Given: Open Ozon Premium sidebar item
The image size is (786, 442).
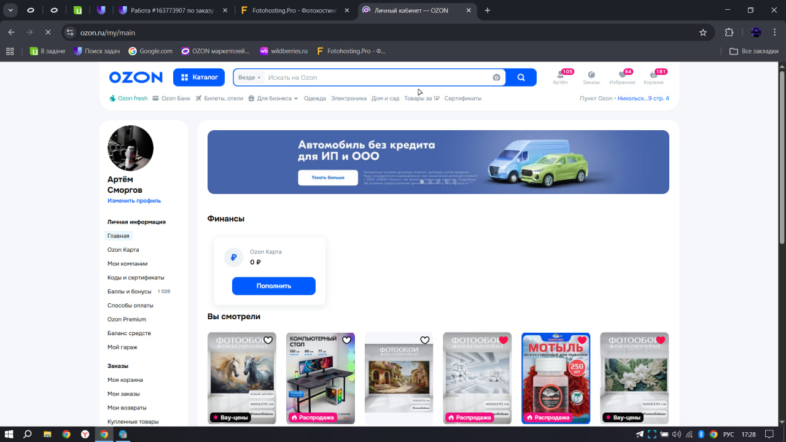Looking at the screenshot, I should pos(127,319).
